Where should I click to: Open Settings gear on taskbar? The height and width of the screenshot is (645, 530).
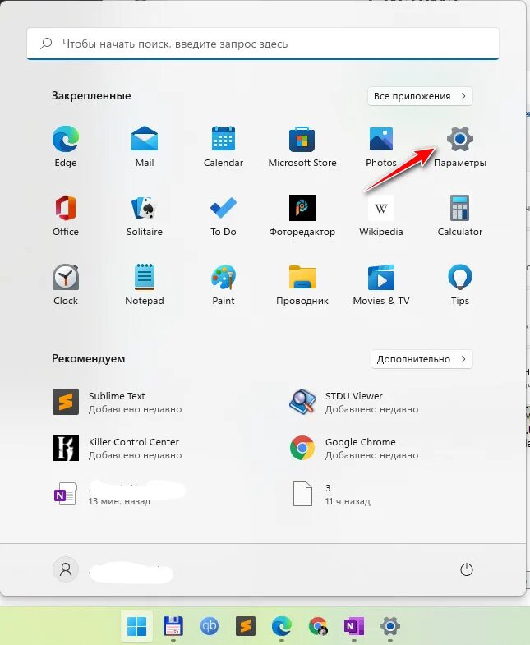pos(390,626)
